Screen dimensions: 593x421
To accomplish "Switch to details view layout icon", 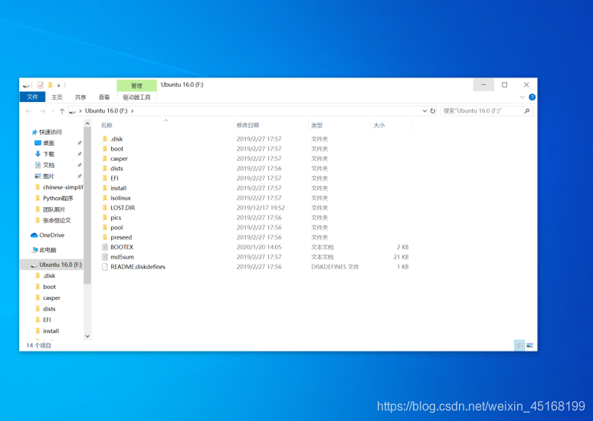I will 519,345.
